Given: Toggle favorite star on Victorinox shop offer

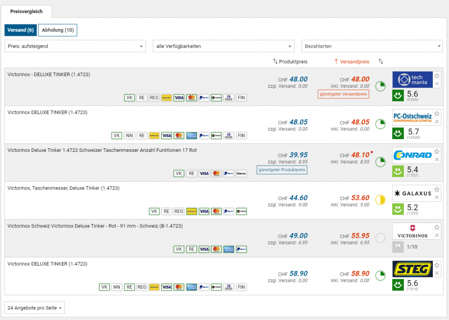Looking at the screenshot, I should [437, 227].
